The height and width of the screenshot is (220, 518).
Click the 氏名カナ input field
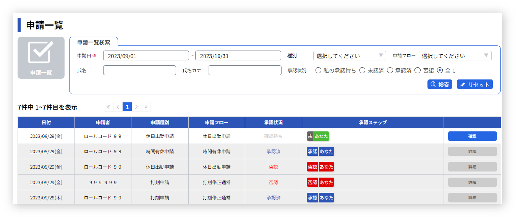(x=245, y=70)
